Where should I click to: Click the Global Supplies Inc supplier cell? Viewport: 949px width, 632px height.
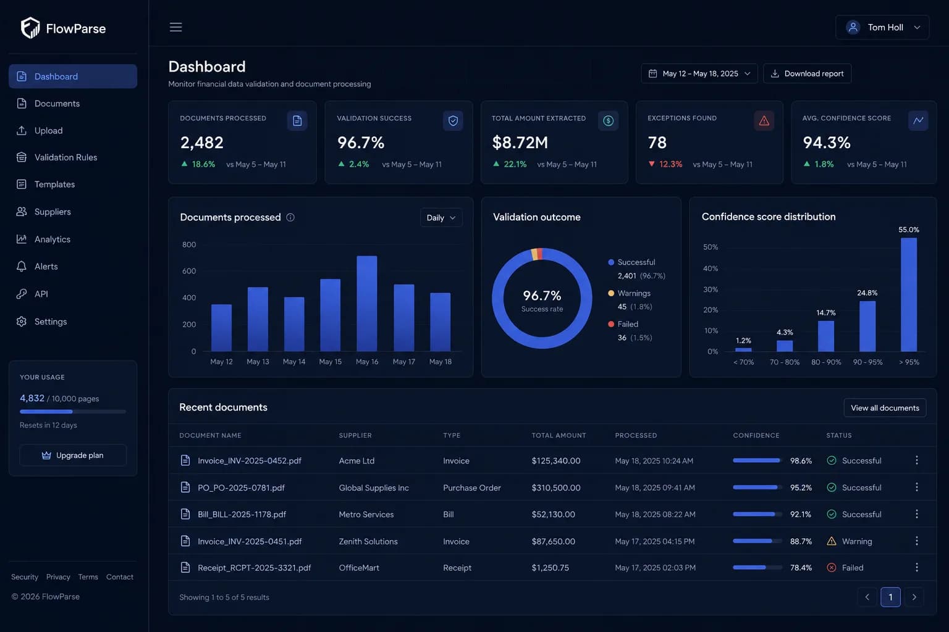coord(374,488)
